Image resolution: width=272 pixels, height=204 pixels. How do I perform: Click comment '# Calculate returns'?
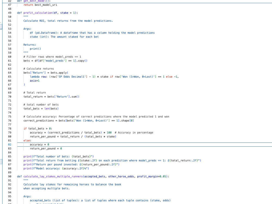coord(39,69)
